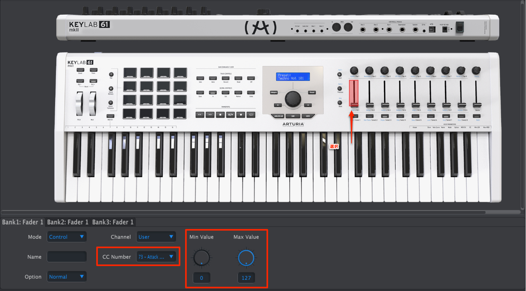Screen dimensions: 526x291
Task: Select the Marker global control button
Action: pyautogui.click(x=238, y=93)
